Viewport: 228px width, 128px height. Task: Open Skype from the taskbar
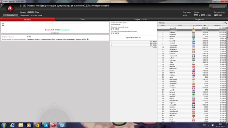[46, 125]
